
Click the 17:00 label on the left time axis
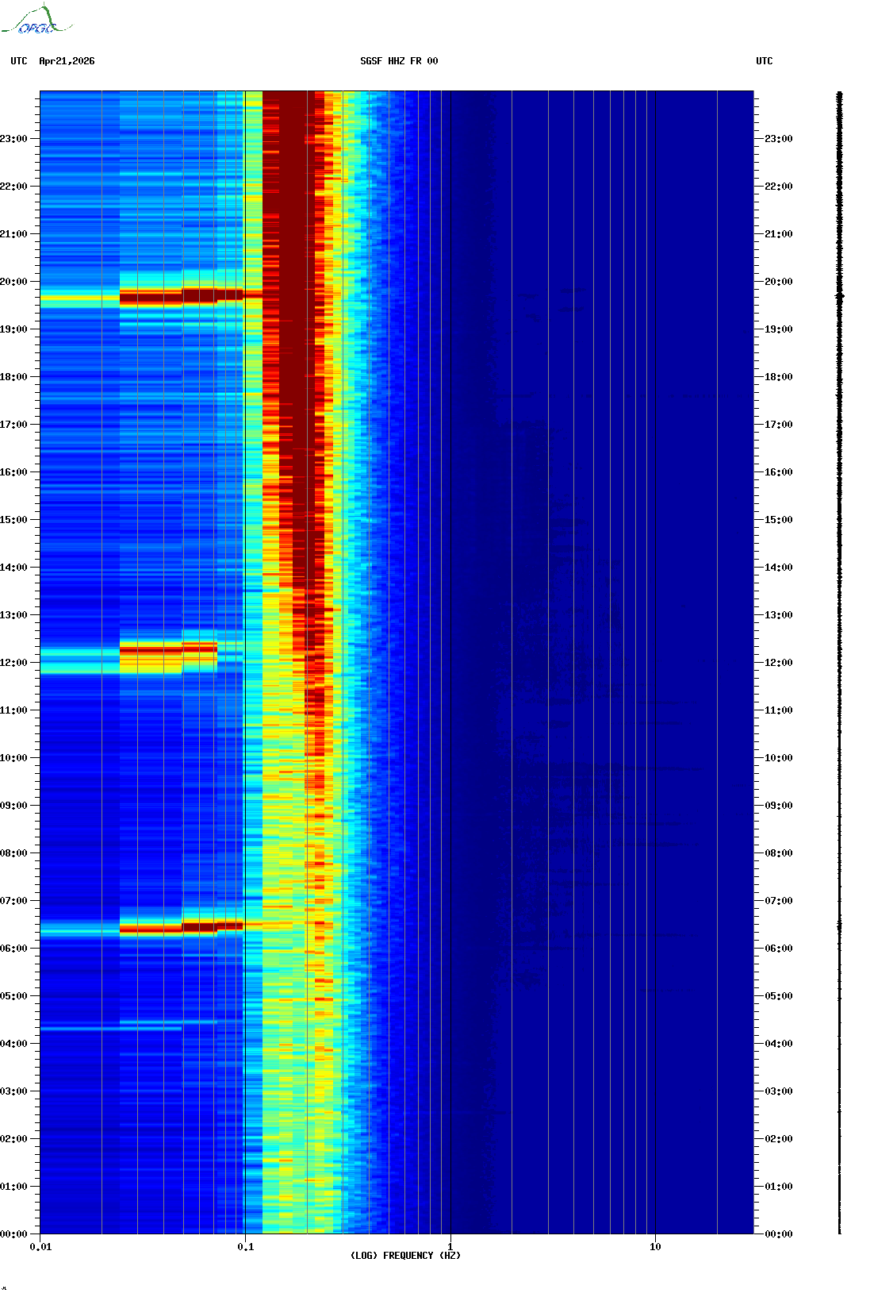13,425
